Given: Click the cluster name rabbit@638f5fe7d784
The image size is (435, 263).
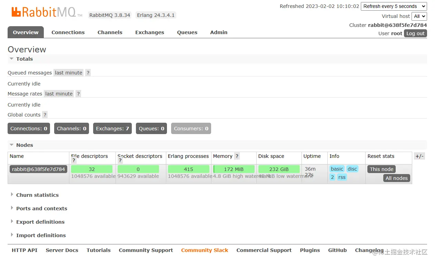Looking at the screenshot, I should point(397,25).
